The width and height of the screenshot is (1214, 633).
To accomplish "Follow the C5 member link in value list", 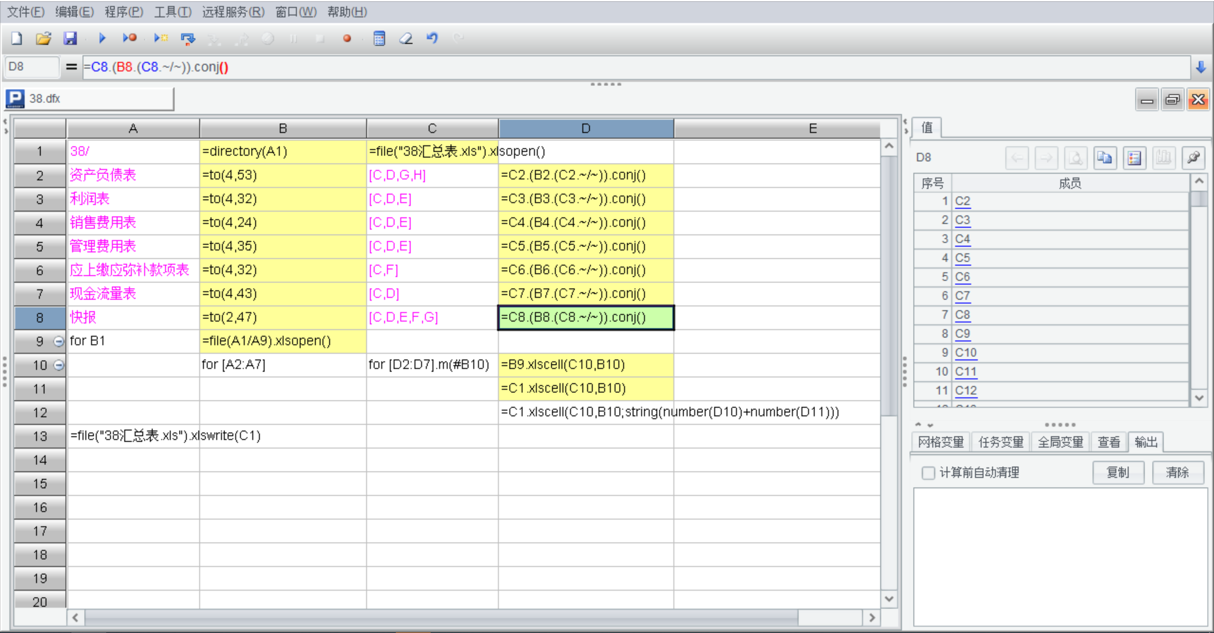I will pyautogui.click(x=962, y=258).
